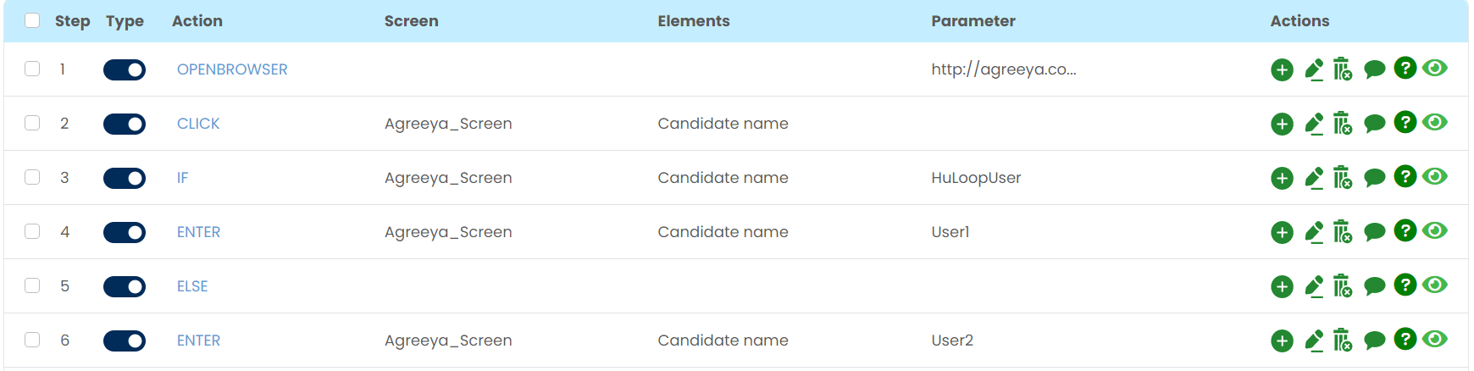Switch off step 5 ELSE toggle
Image resolution: width=1474 pixels, height=371 pixels.
(125, 286)
